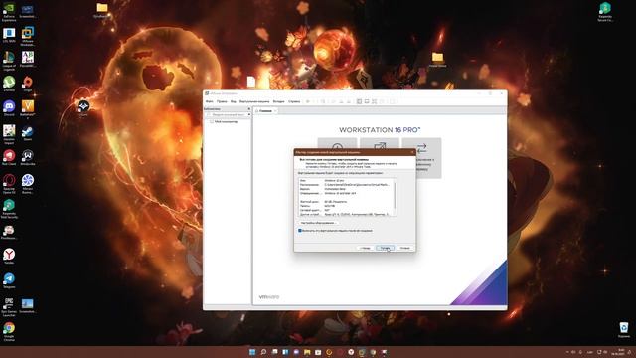Select the Recycle Bin desktop icon

(624, 330)
